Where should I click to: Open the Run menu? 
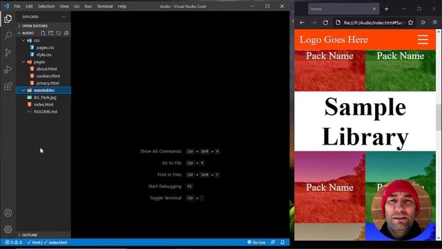click(88, 6)
